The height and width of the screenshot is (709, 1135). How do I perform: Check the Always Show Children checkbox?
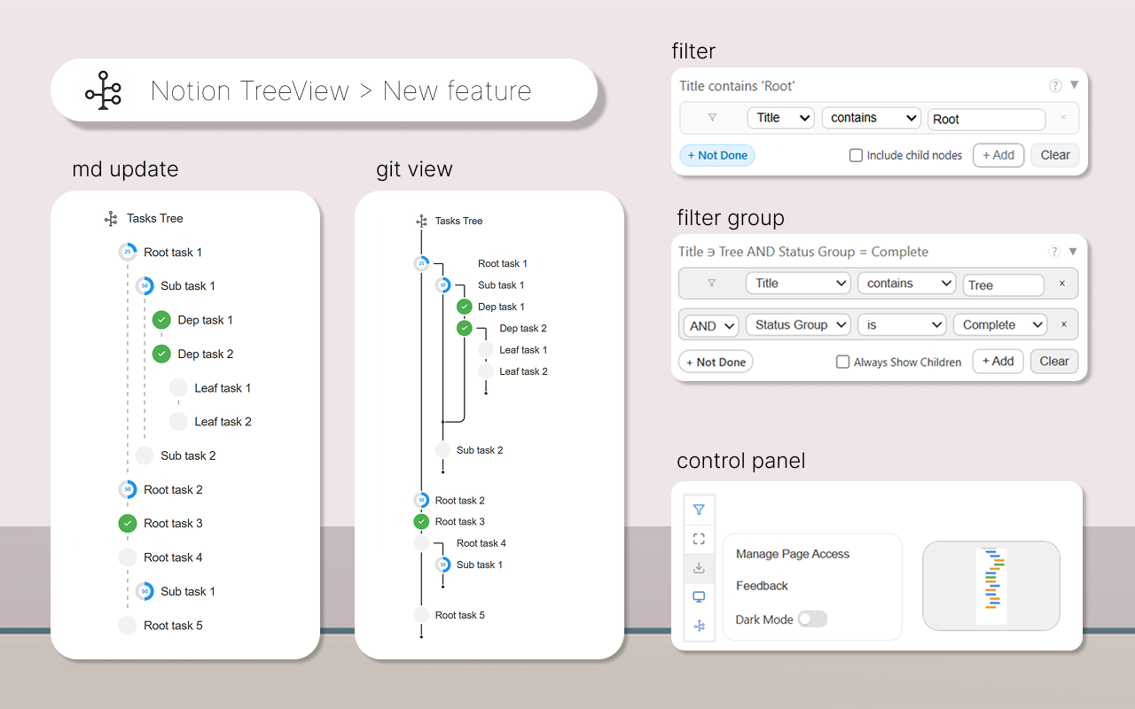point(841,362)
